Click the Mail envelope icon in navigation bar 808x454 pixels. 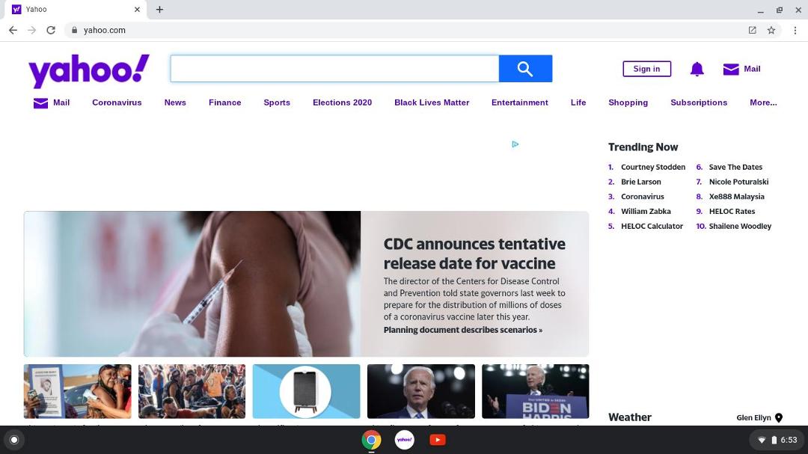[40, 103]
